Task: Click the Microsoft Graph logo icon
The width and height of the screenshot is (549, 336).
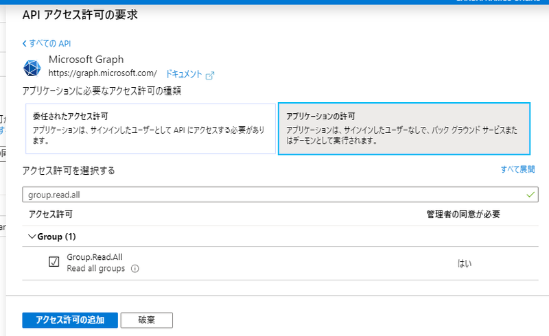Action: click(x=32, y=68)
